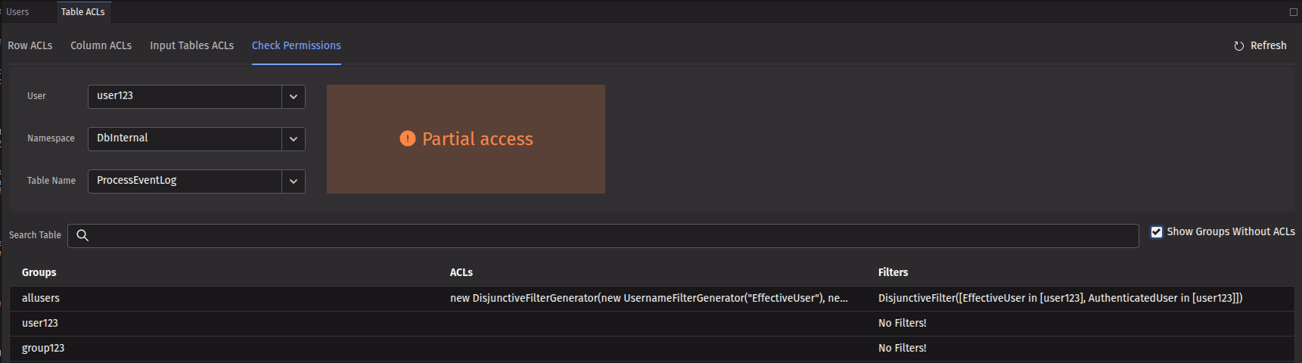
Task: Open the Row ACLs tab
Action: pyautogui.click(x=30, y=45)
